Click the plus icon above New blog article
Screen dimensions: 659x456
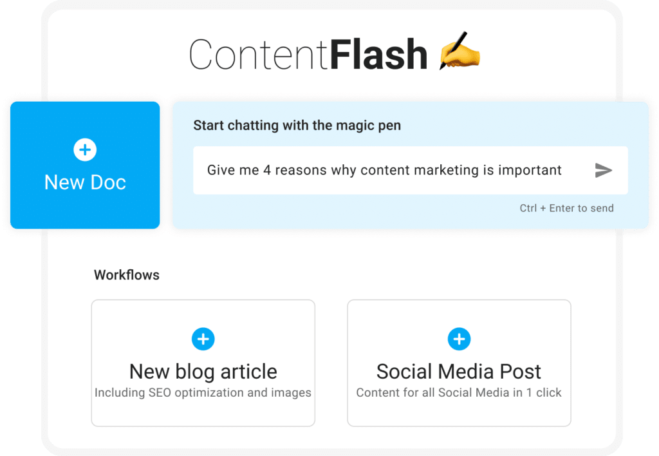point(203,339)
